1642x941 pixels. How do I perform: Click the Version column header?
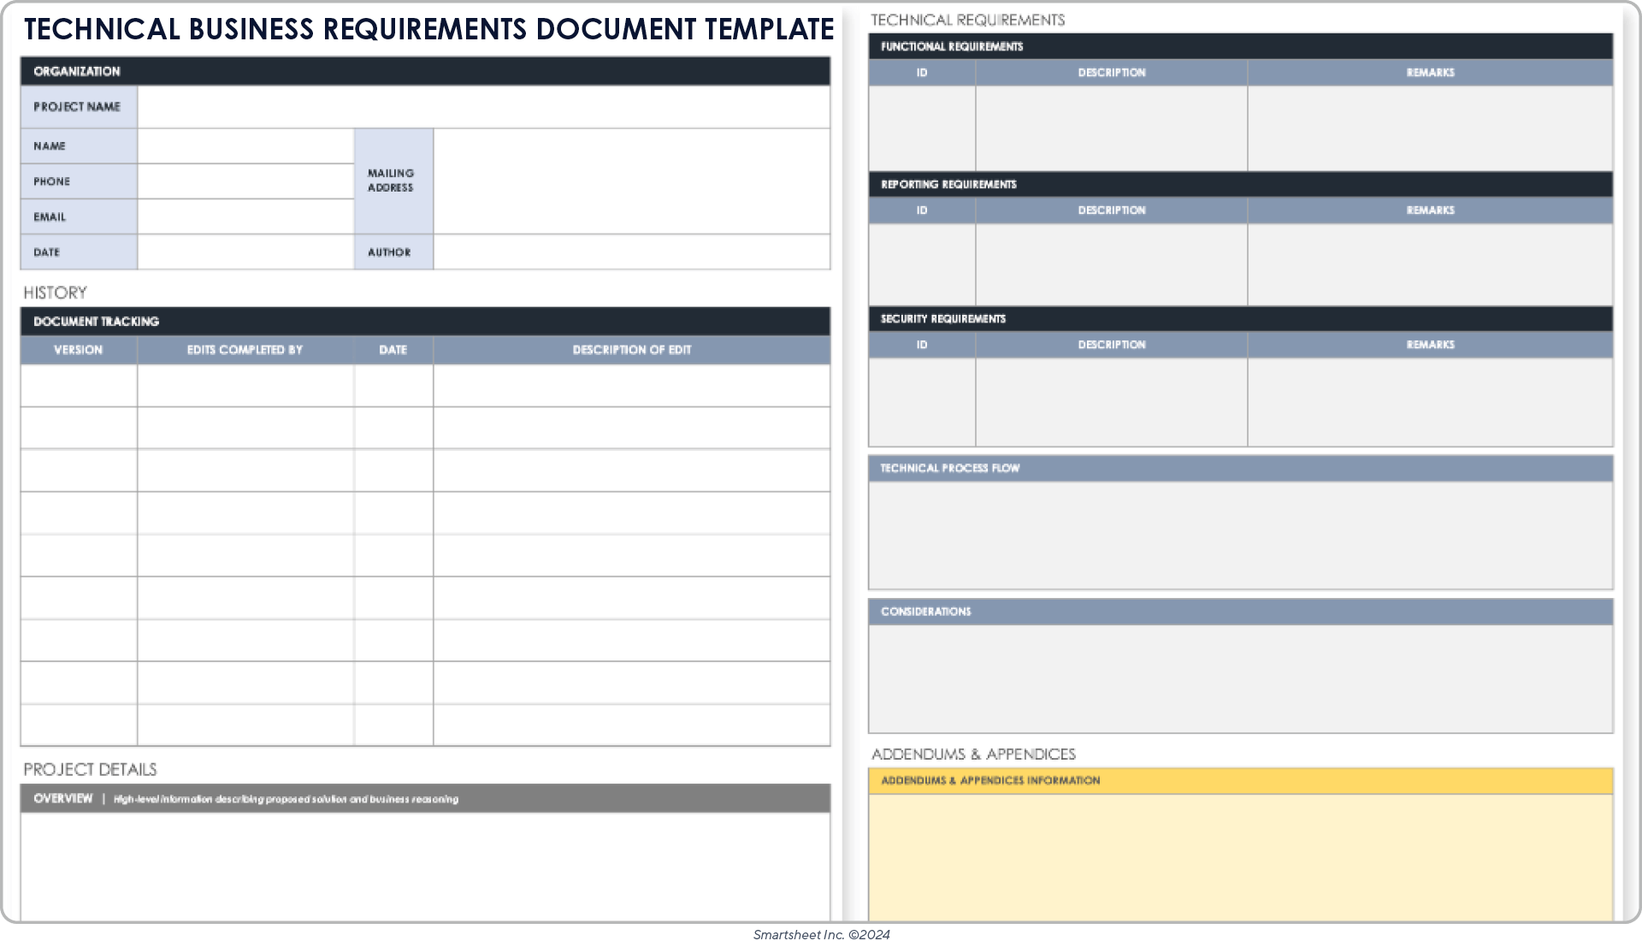[x=78, y=350]
